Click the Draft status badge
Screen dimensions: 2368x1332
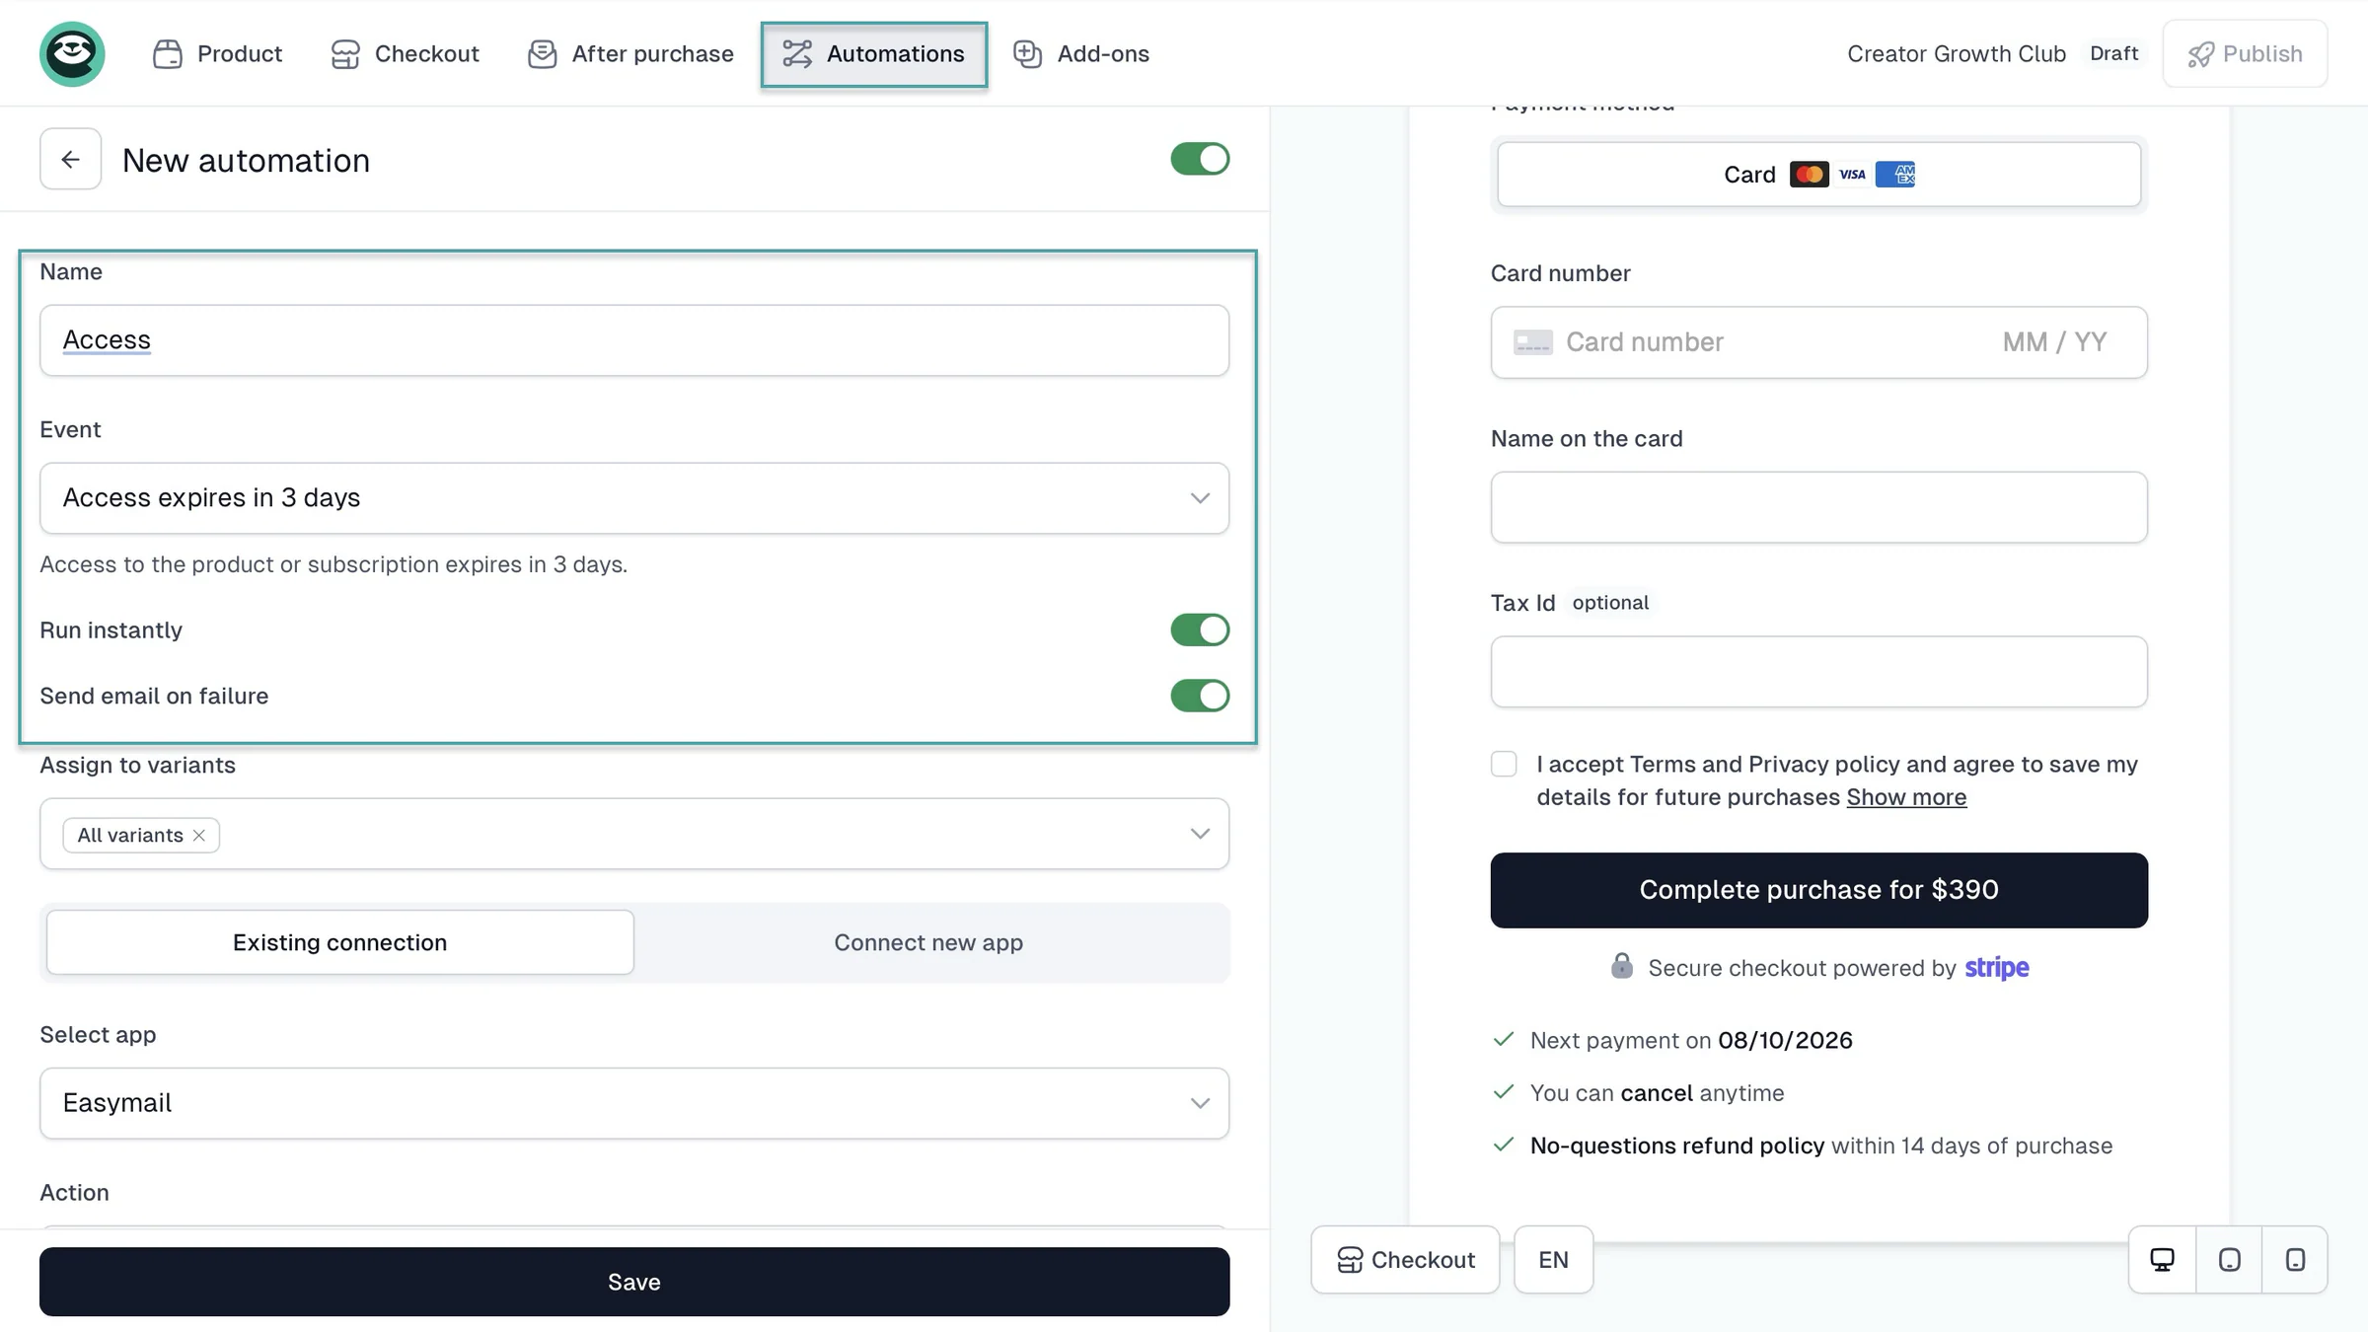(x=2113, y=53)
